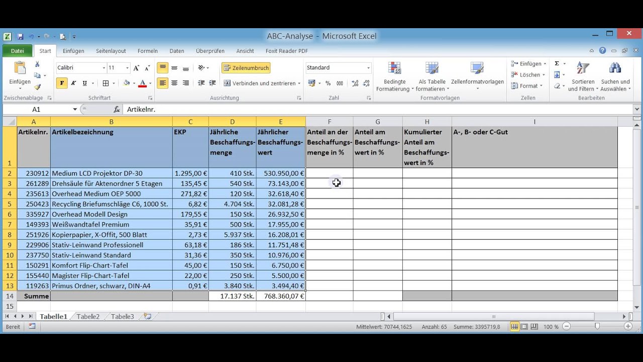Select column F header

(330, 122)
